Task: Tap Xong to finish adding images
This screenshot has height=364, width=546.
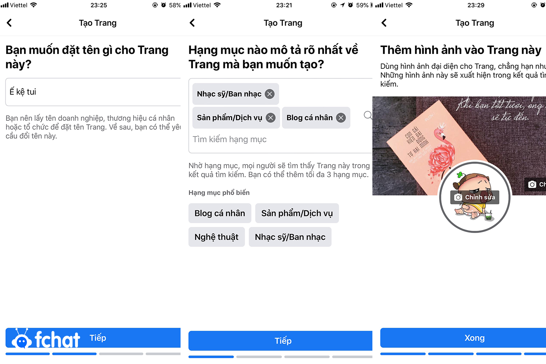Action: 463,338
